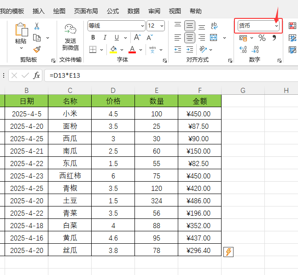
Task: Toggle center horizontal alignment
Action: click(190, 38)
